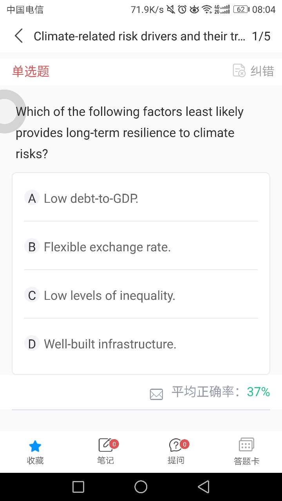The image size is (282, 501).
Task: Select option A Low debt-to-GDP
Action: coord(91,198)
